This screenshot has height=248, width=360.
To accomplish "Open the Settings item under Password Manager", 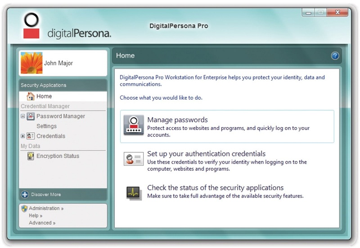I will pyautogui.click(x=46, y=126).
